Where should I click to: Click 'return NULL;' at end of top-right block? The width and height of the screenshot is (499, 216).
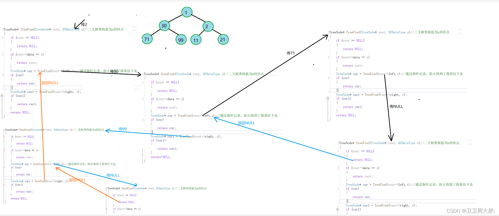[x=346, y=115]
